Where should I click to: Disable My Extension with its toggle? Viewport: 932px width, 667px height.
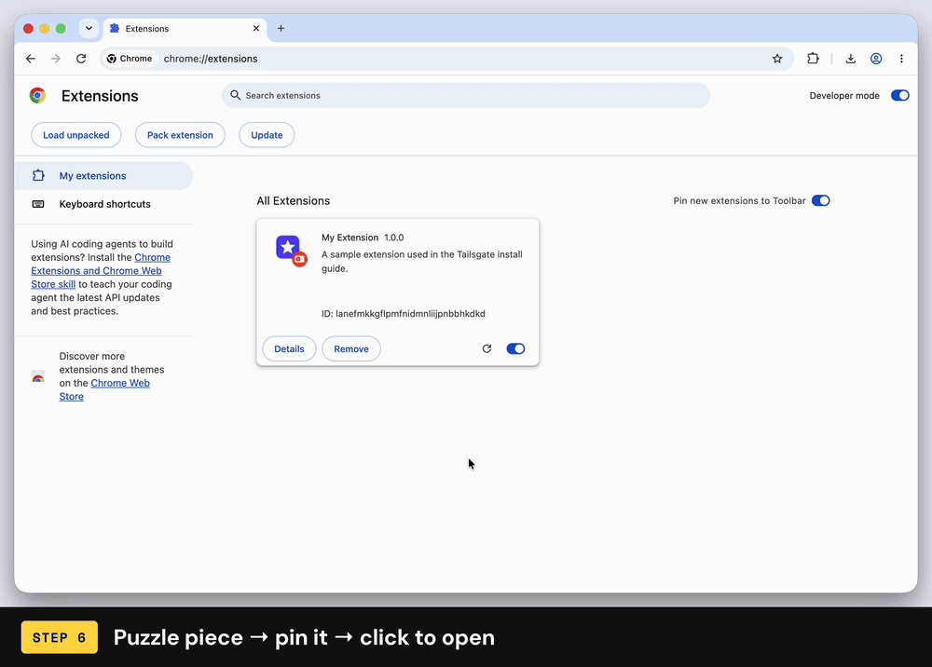[515, 348]
